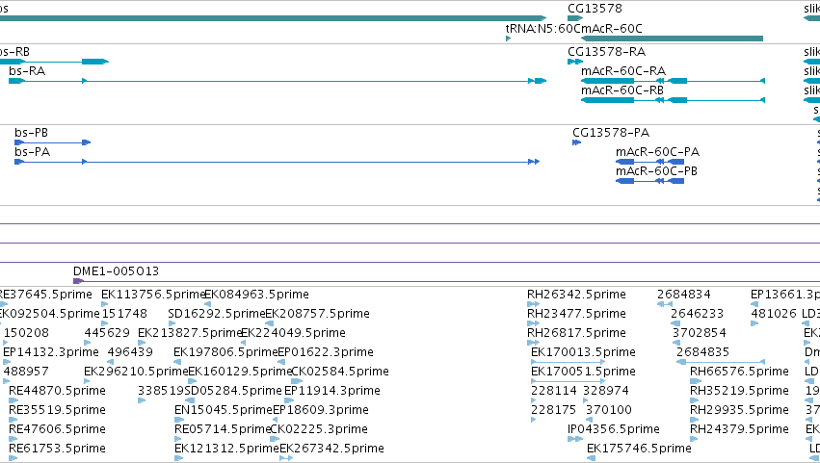Select the mAcR-60C-PB protein glyph
This screenshot has width=820, height=463.
click(650, 181)
